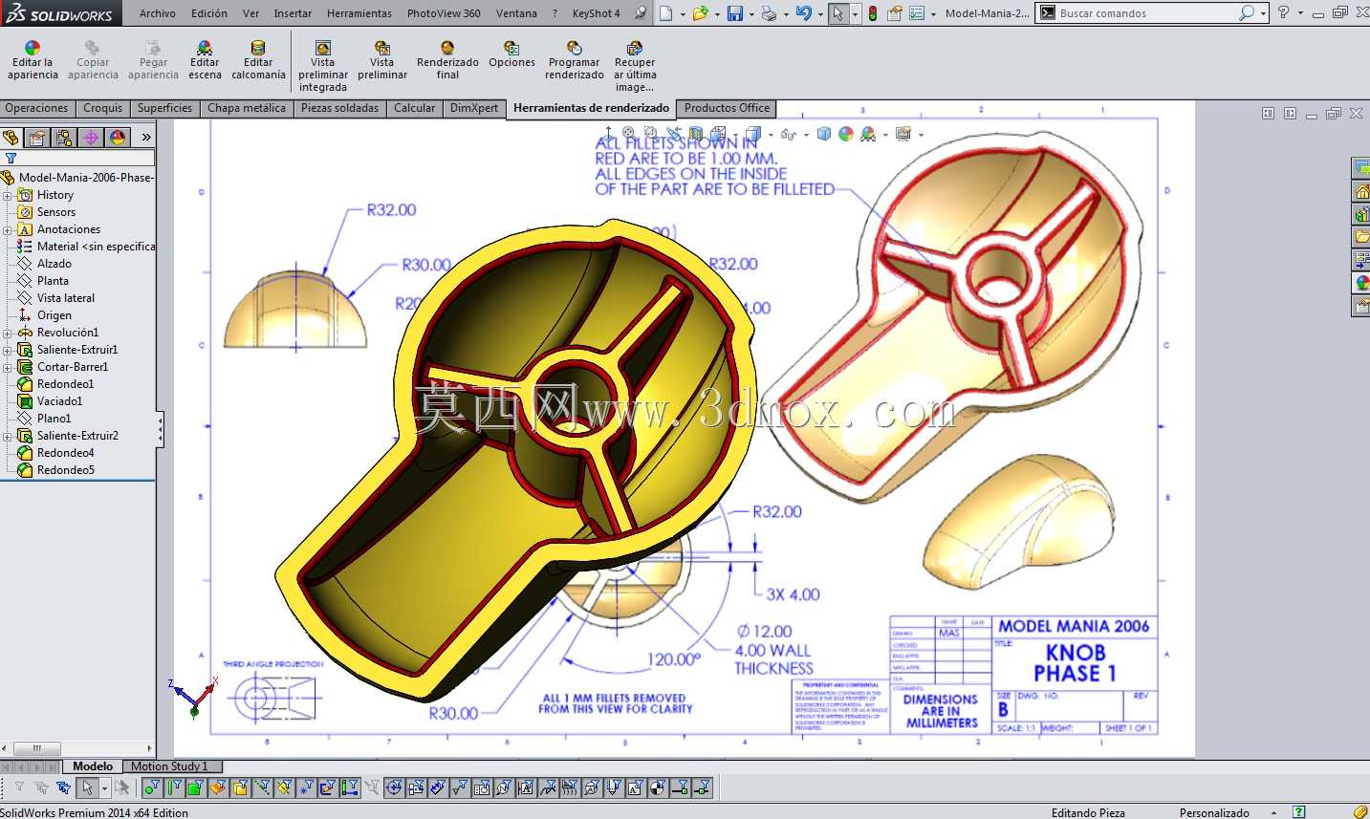This screenshot has width=1370, height=819.
Task: Open the Save dropdown arrow
Action: [751, 14]
